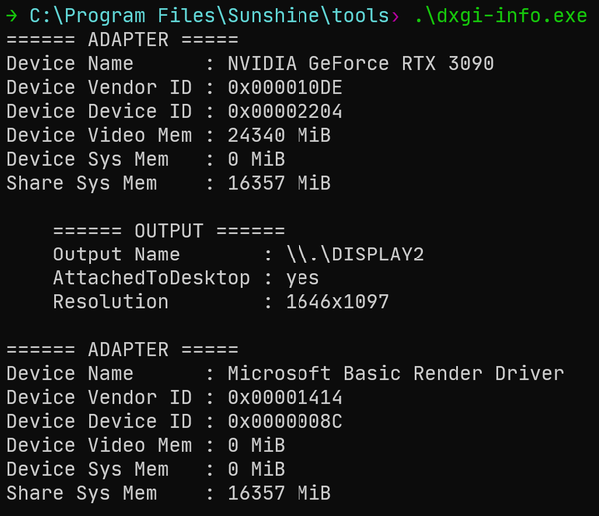This screenshot has height=516, width=599.
Task: Click the .\dxgi-info.exe command text
Action: pyautogui.click(x=501, y=16)
